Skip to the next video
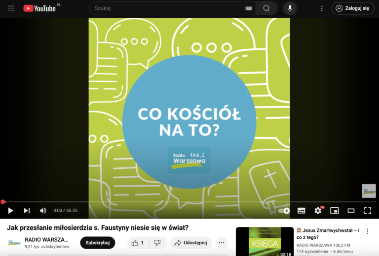 (x=27, y=211)
